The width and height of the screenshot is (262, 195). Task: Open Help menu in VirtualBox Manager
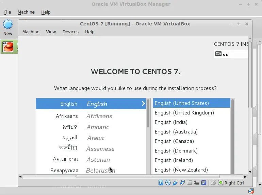(x=46, y=12)
